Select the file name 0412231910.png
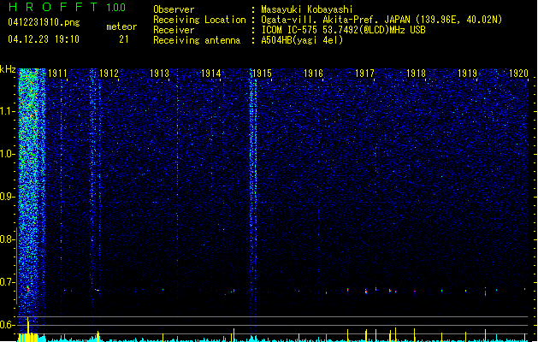Screen dimensions: 538x342 click(x=44, y=22)
